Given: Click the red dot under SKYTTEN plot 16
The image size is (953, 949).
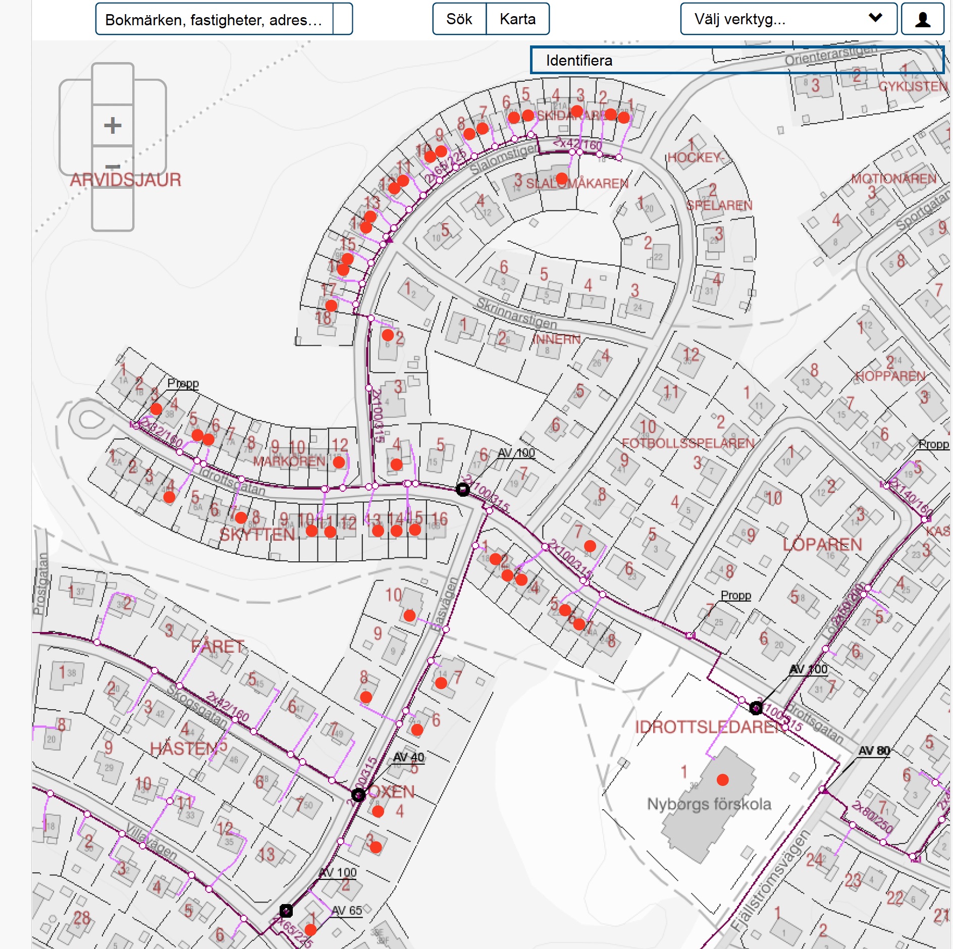Looking at the screenshot, I should (415, 530).
